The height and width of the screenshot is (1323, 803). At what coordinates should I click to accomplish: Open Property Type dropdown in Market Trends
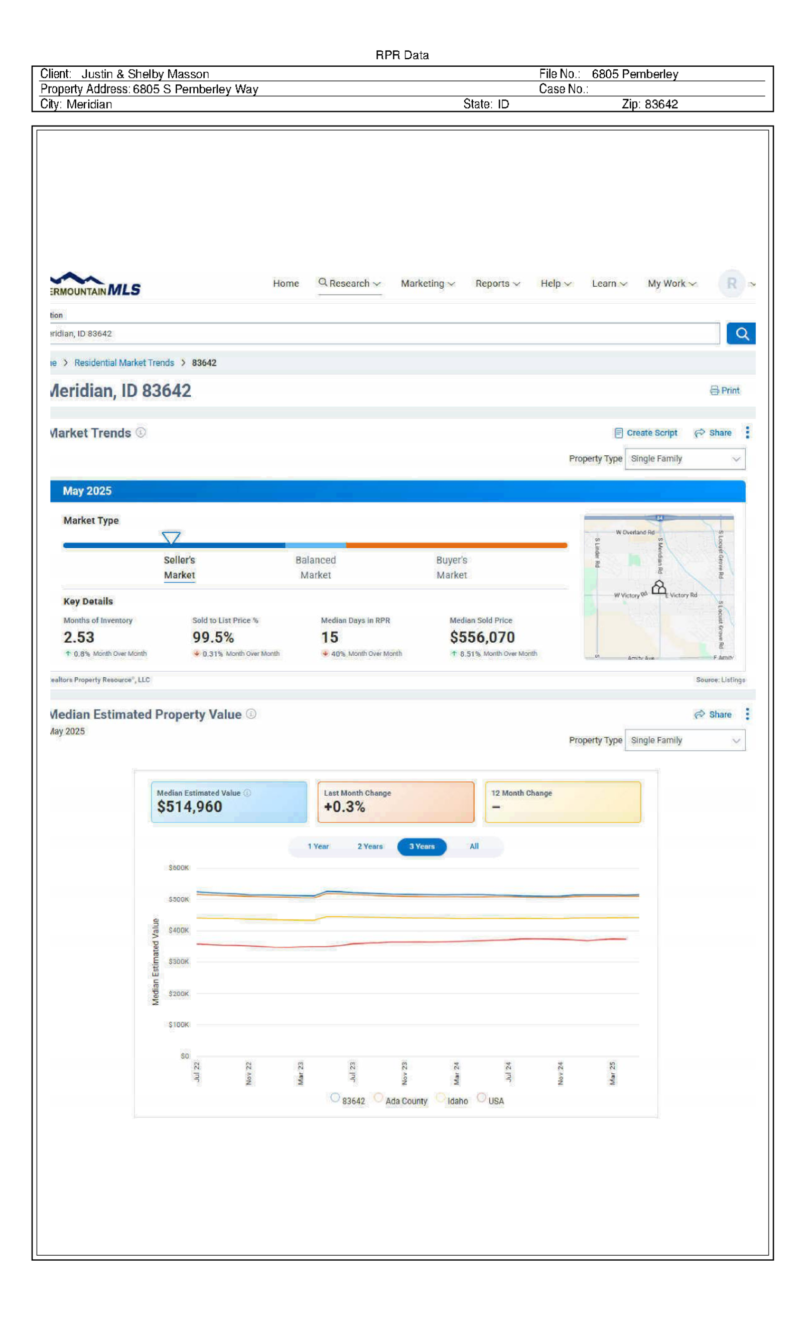[x=685, y=458]
